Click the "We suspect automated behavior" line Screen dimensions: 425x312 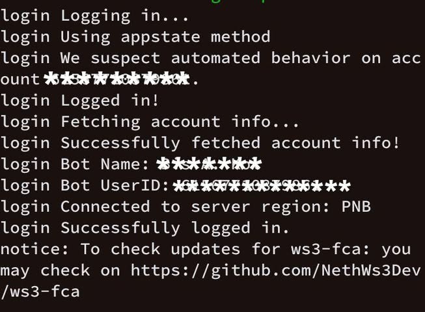tap(211, 58)
